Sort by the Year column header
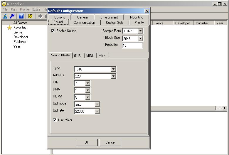 [221, 23]
